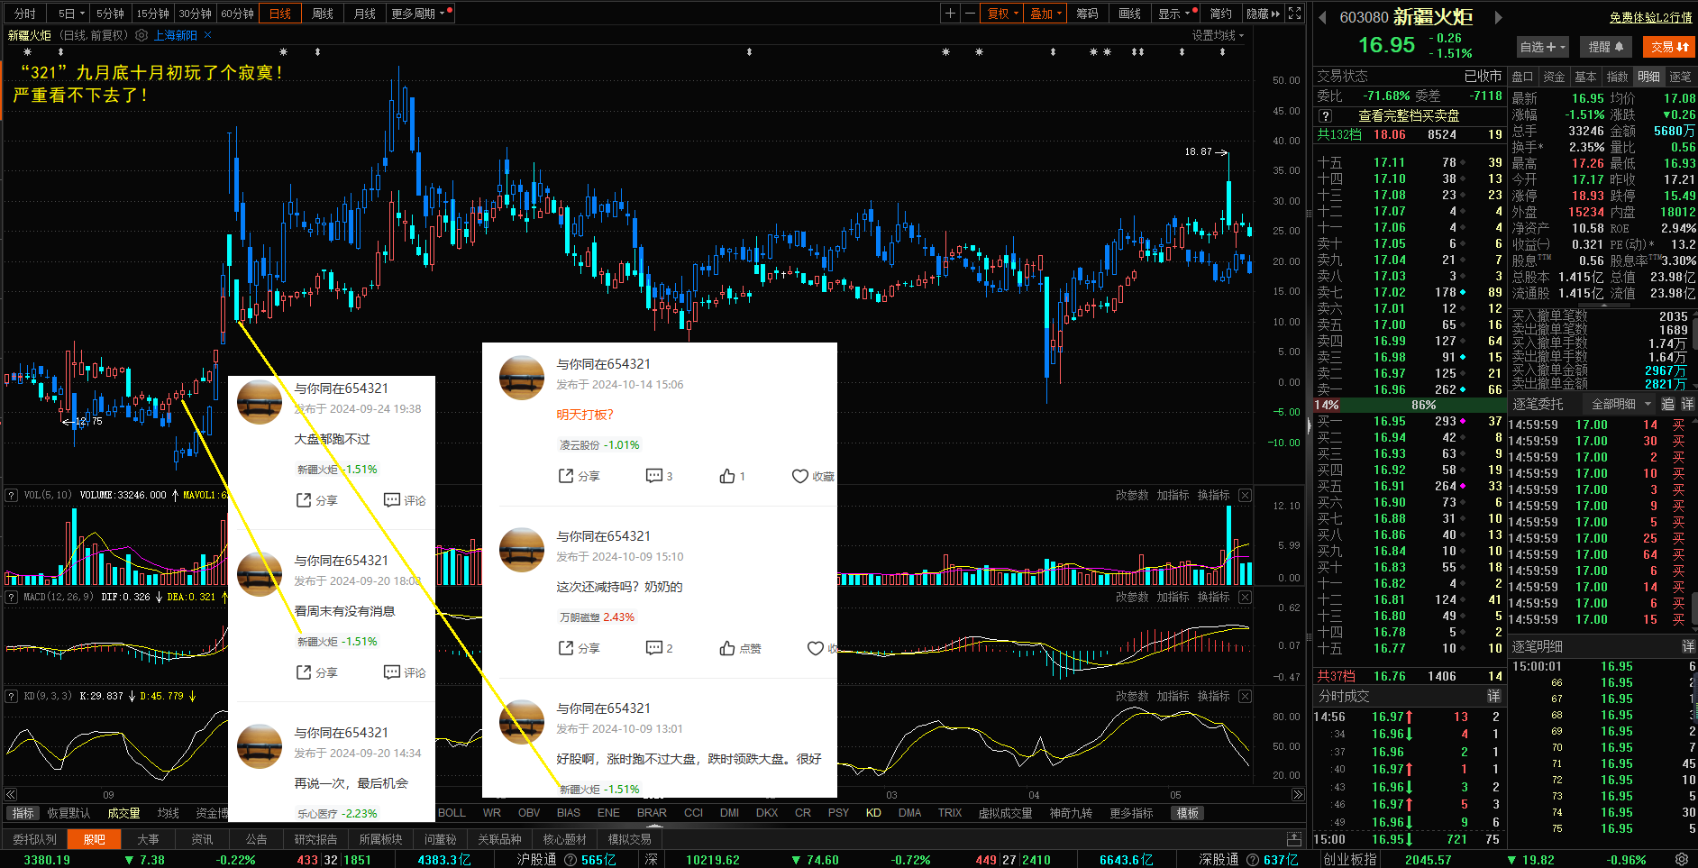Open the 5日 period dropdown
1698x868 pixels.
[x=71, y=14]
